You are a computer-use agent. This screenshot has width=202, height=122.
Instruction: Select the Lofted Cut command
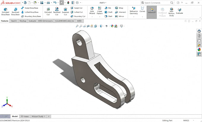pyautogui.click(x=77, y=12)
